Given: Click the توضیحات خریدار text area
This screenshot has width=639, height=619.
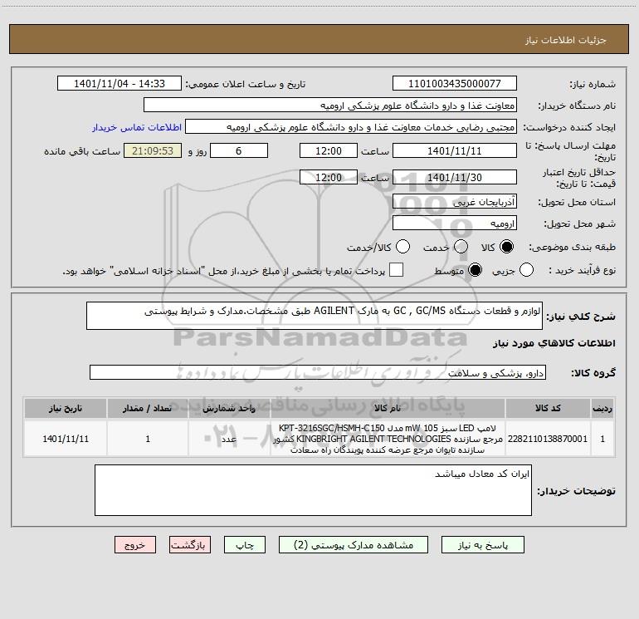Looking at the screenshot, I should 313,490.
